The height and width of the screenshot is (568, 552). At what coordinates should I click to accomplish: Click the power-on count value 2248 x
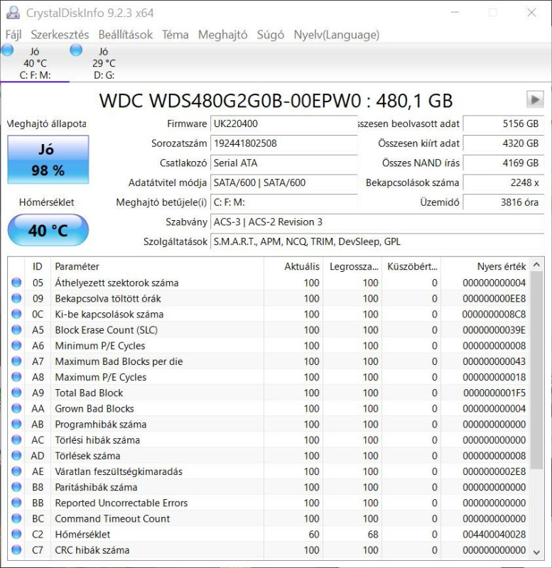point(504,182)
